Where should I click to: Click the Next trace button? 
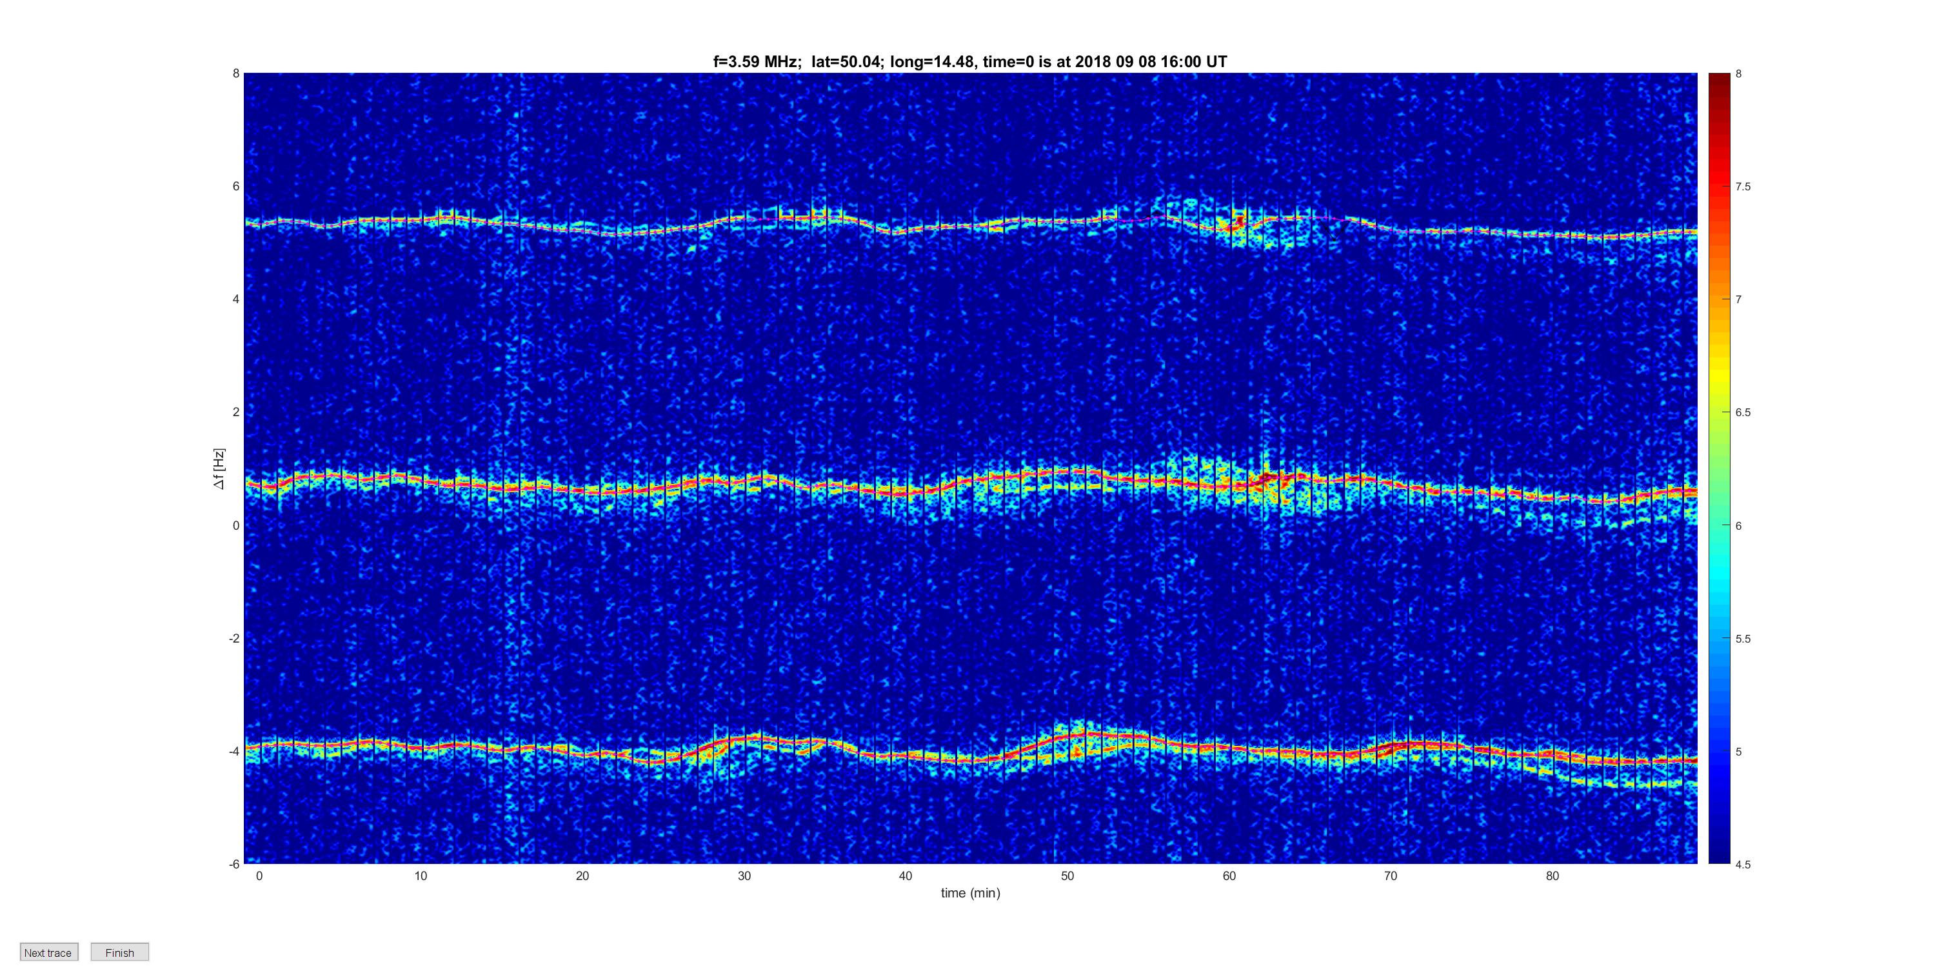(x=48, y=952)
